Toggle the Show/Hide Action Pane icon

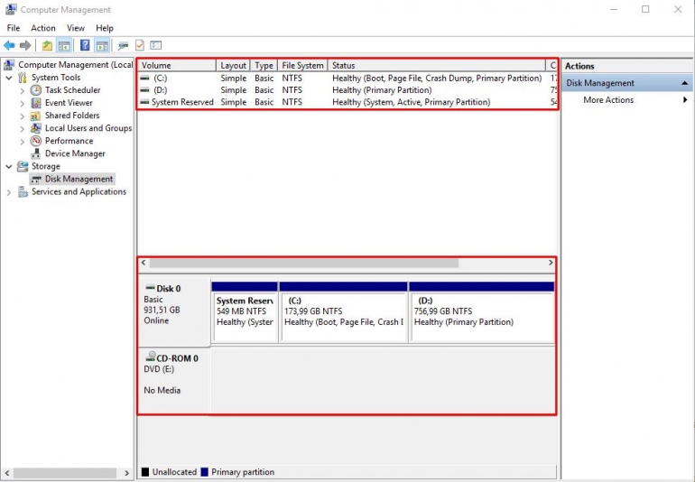click(x=102, y=45)
